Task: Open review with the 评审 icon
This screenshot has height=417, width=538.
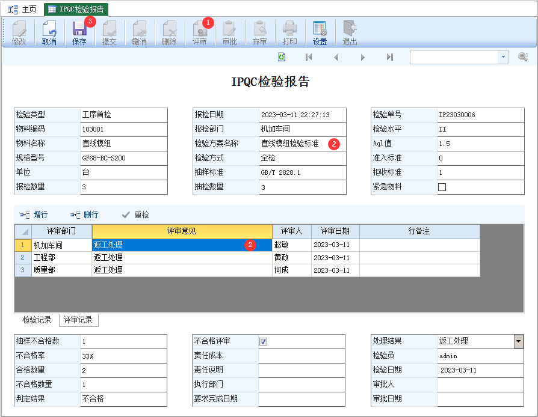Action: pyautogui.click(x=199, y=33)
